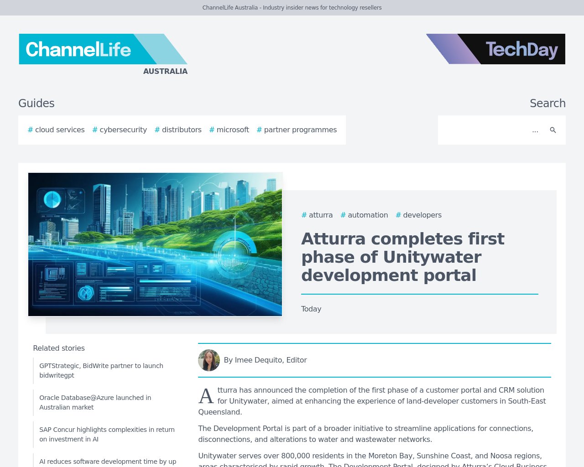Click the Today date label
The width and height of the screenshot is (584, 467).
[311, 309]
